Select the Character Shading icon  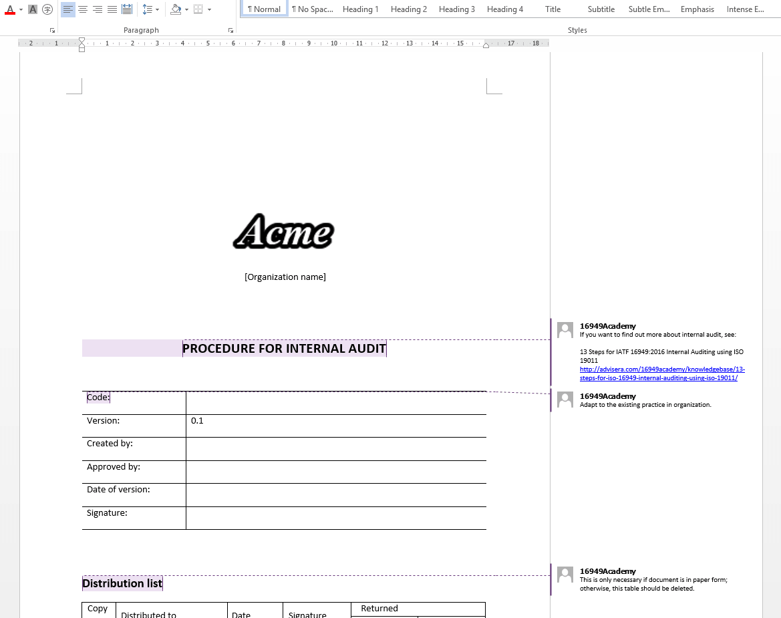[x=32, y=9]
